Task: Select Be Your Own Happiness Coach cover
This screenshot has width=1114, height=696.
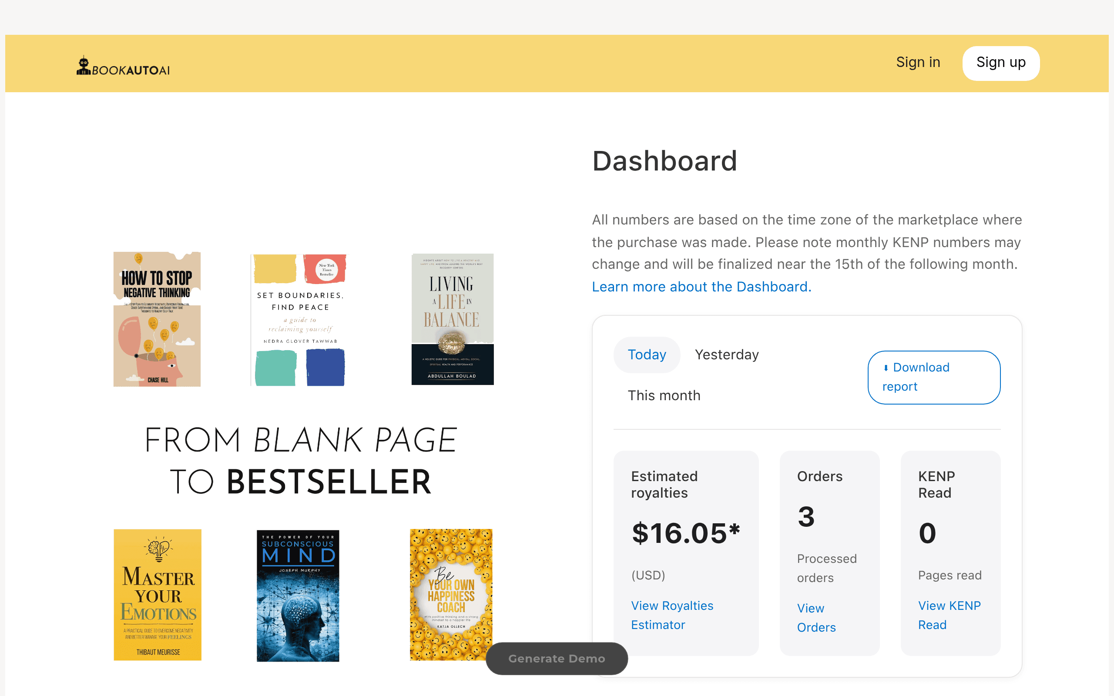Action: click(x=451, y=594)
